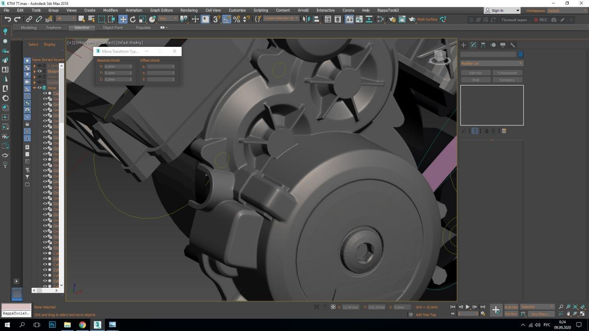This screenshot has width=589, height=331.
Task: Select the Select and Rotate tool
Action: tap(133, 19)
